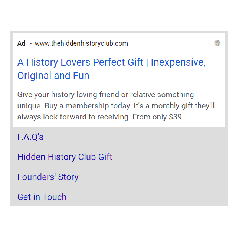The width and height of the screenshot is (239, 239).
Task: Click "always look forward to receiving" text
Action: 72,117
